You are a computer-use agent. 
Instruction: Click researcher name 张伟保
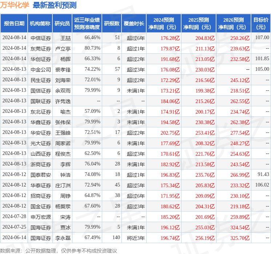[63, 122]
